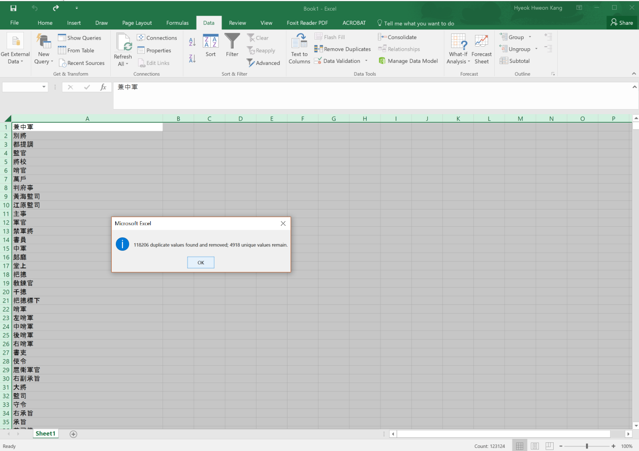The image size is (639, 451).
Task: Switch to Page Layout view
Action: coord(534,446)
